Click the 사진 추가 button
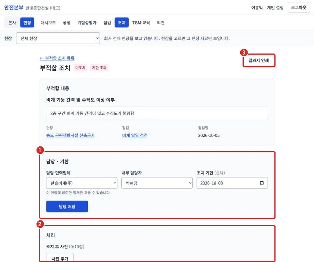Image resolution: width=314 pixels, height=262 pixels. point(60,258)
